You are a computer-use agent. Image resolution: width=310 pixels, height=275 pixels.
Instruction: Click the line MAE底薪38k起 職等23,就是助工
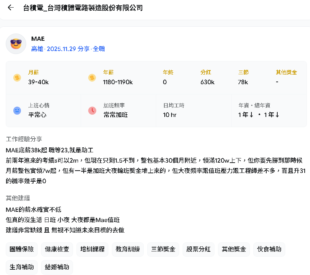(49, 150)
